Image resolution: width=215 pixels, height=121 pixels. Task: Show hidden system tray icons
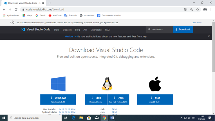pyautogui.click(x=181, y=118)
